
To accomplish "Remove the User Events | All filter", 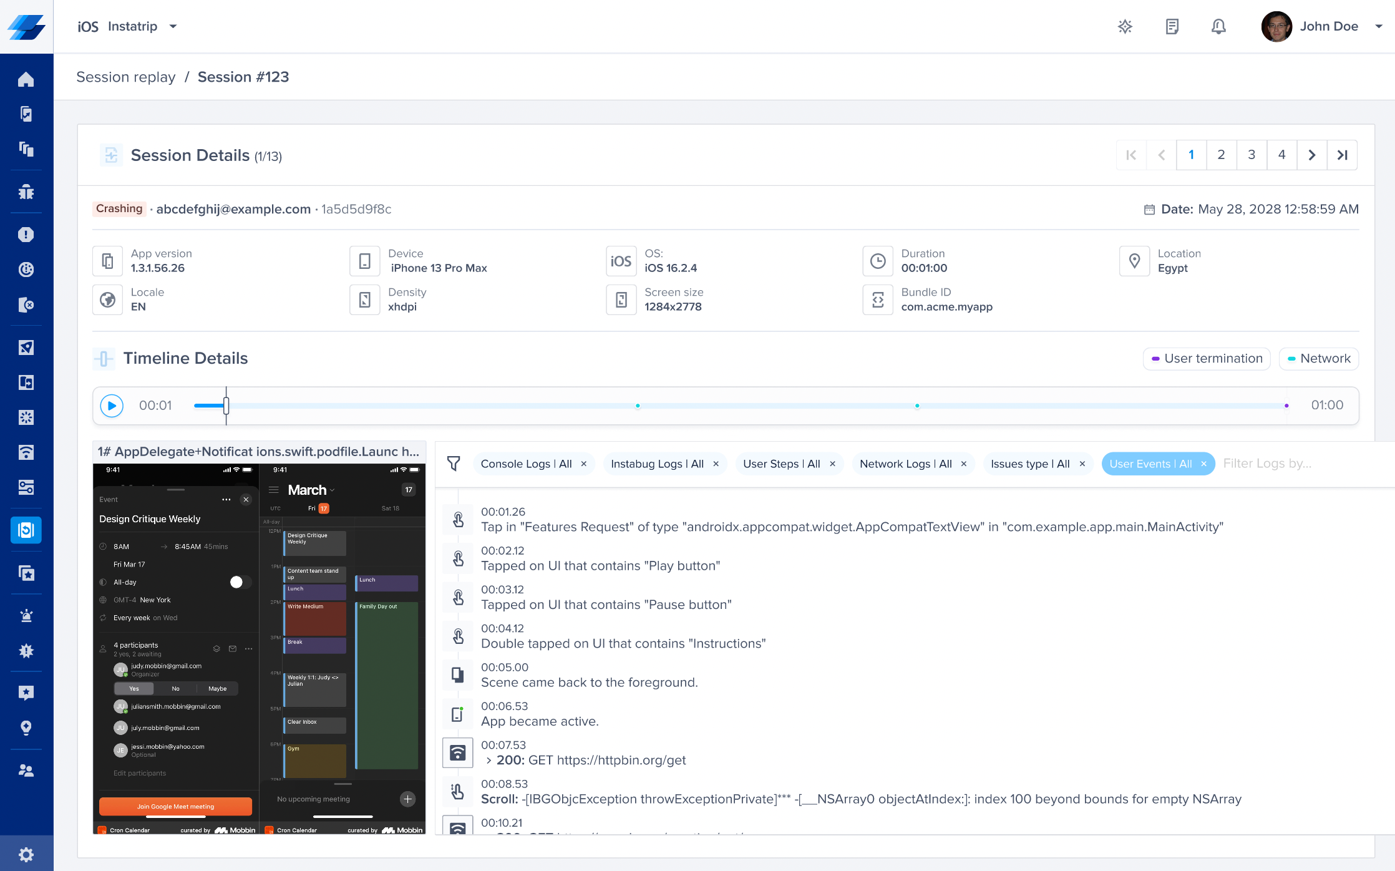I will coord(1203,464).
